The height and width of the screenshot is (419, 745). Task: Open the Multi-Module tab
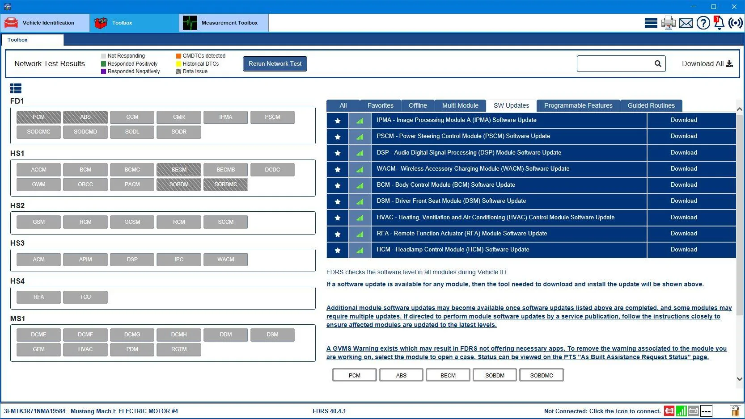coord(460,105)
